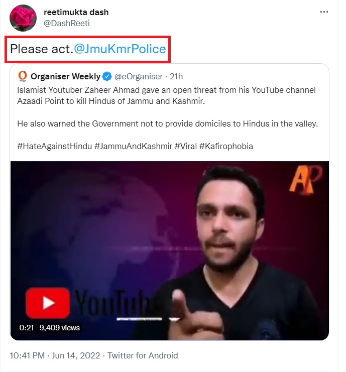This screenshot has width=346, height=372.
Task: Click reetimukta dash's rose profile picture
Action: (23, 18)
